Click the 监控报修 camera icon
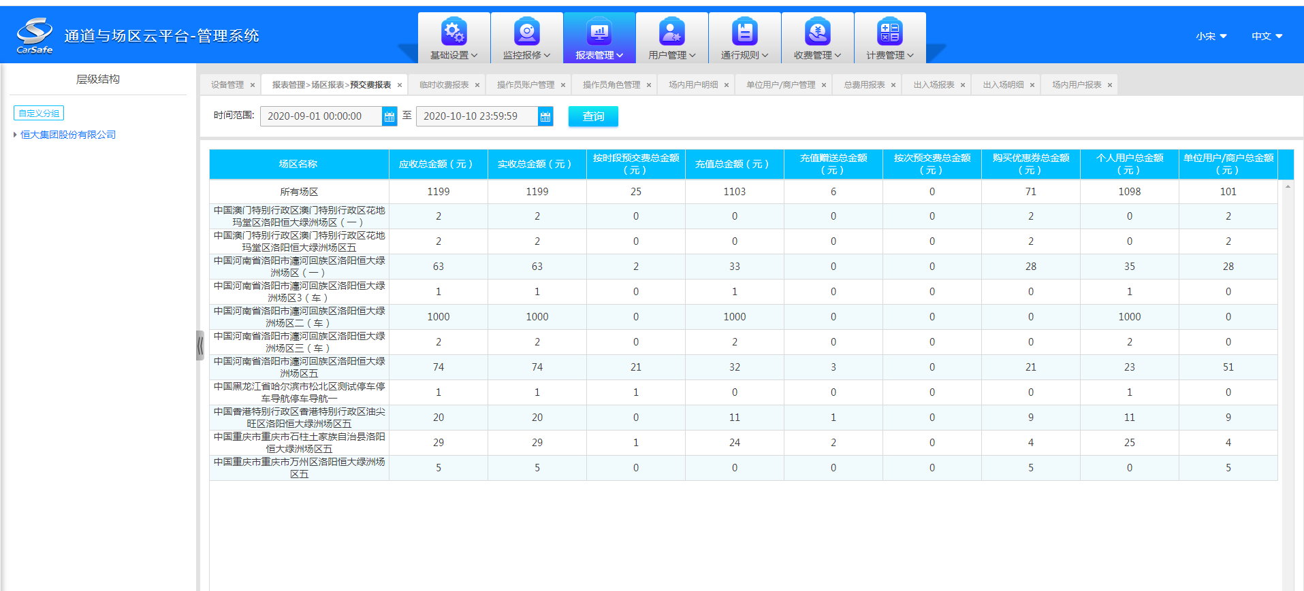1304x591 pixels. 526,32
